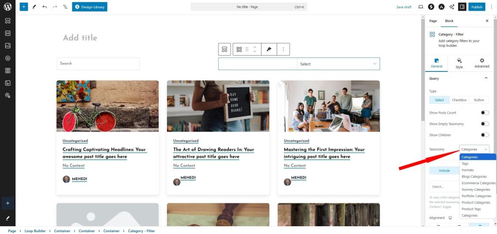497x234 pixels.
Task: Click the undo arrow icon
Action: (x=45, y=7)
